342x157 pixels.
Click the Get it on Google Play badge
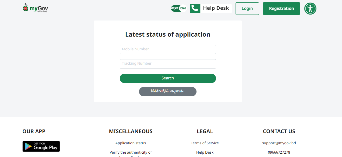(x=41, y=146)
